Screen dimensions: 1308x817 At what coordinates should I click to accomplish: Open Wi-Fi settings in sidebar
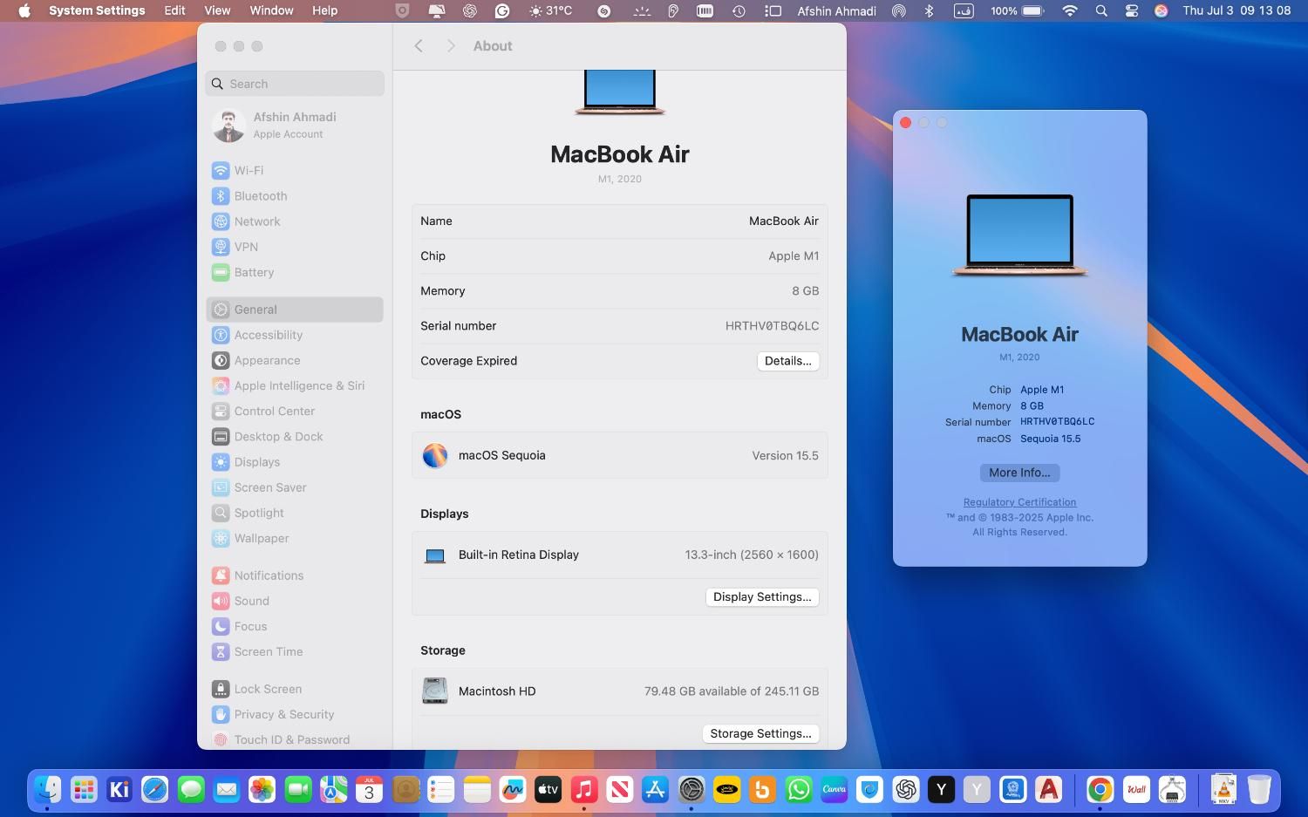[x=295, y=171]
